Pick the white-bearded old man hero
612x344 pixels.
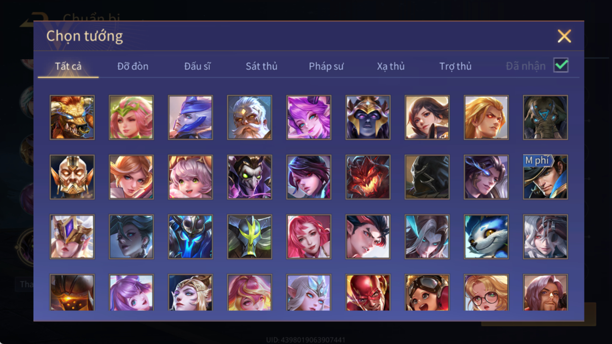(x=249, y=118)
